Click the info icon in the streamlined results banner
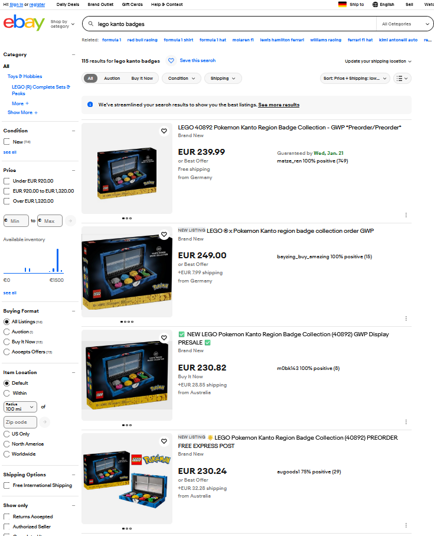The width and height of the screenshot is (434, 536). click(x=90, y=105)
